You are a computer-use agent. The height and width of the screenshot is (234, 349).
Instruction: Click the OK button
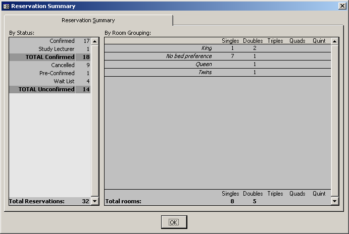tap(174, 222)
